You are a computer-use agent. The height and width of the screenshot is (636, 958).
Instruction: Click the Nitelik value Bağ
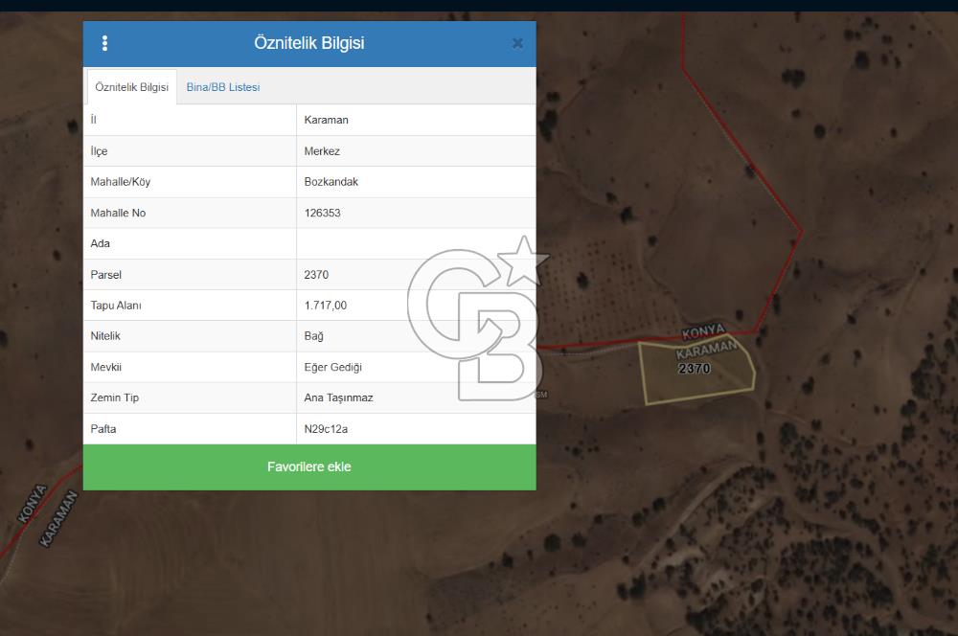coord(314,336)
